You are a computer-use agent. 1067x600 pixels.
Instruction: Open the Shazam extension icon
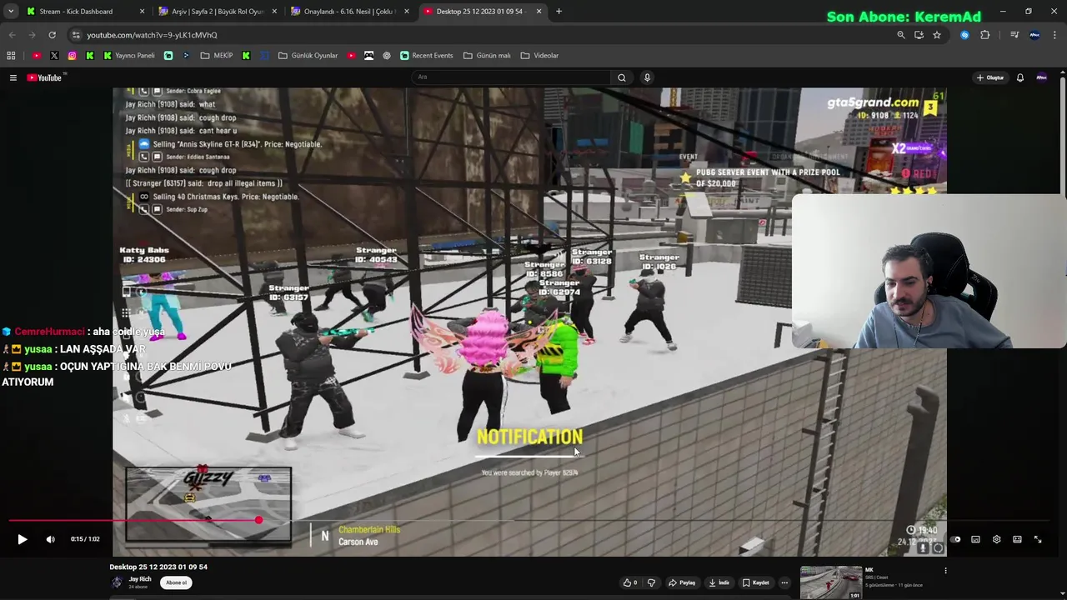click(964, 35)
